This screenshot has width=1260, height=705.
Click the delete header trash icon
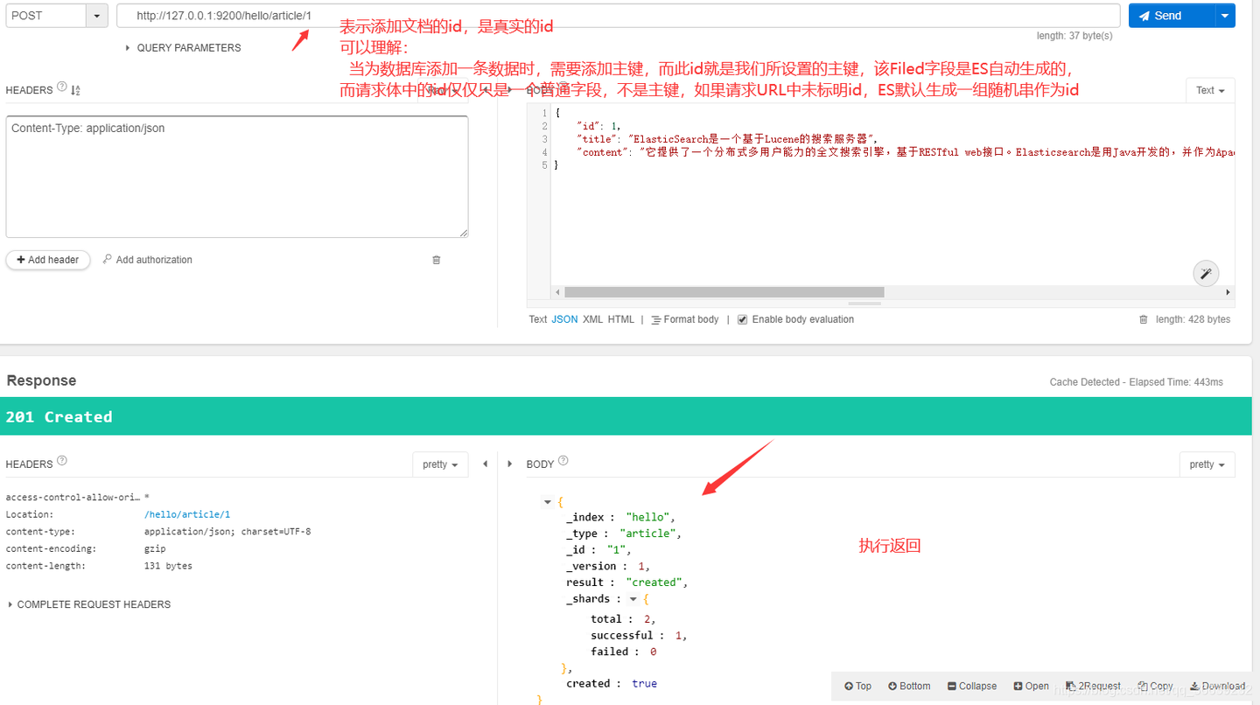(x=436, y=260)
